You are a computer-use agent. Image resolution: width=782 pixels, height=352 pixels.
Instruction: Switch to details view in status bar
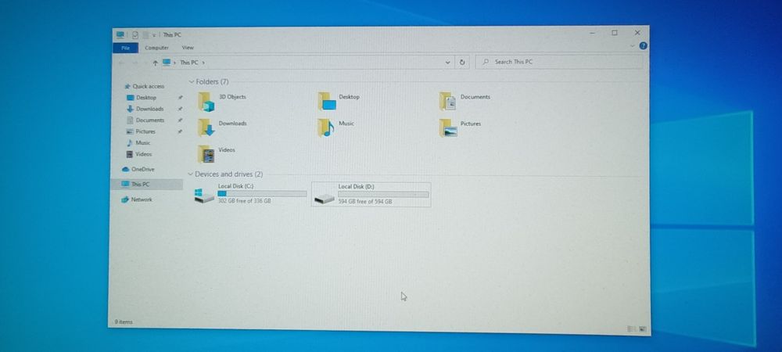pos(631,329)
